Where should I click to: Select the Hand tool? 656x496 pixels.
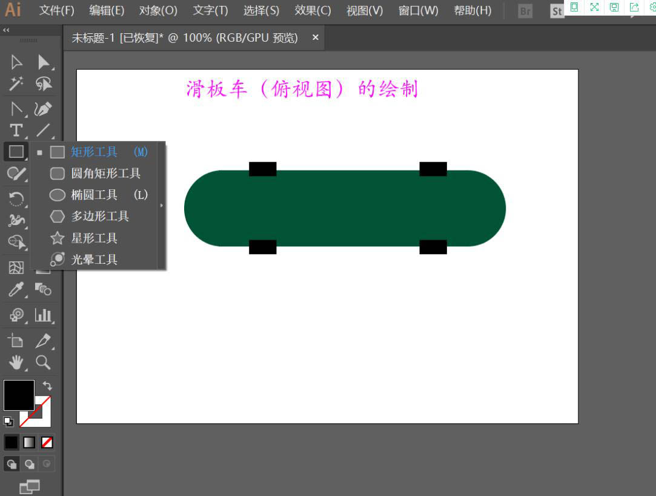coord(16,362)
